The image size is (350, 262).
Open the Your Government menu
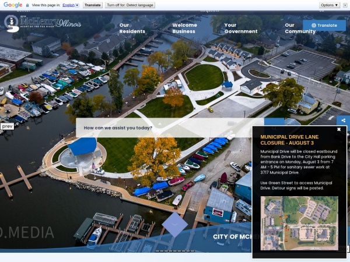tap(241, 29)
